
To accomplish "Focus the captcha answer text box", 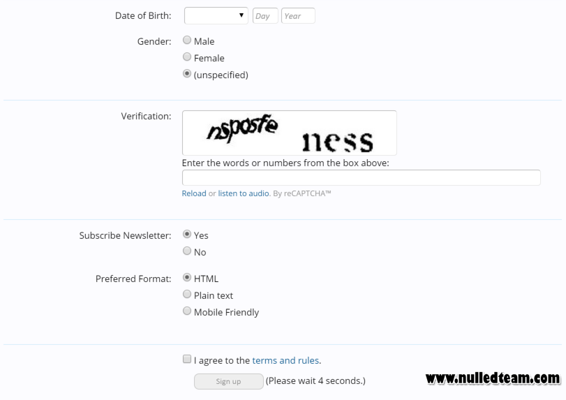I will 362,177.
